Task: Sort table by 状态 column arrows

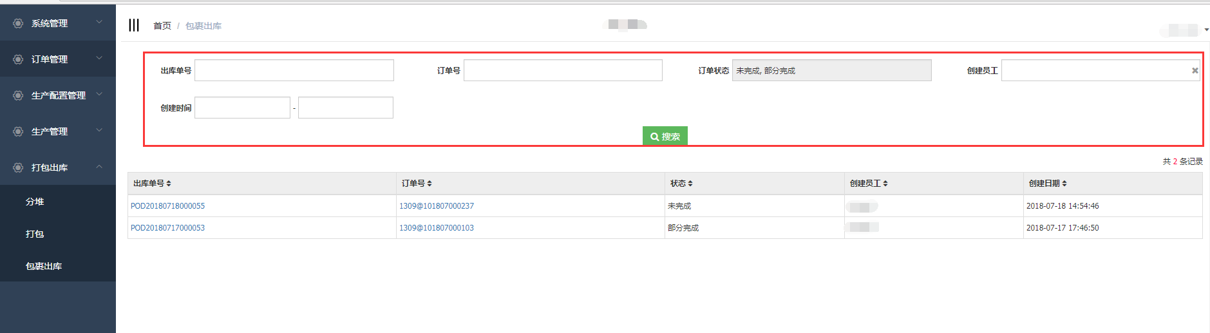Action: (690, 184)
